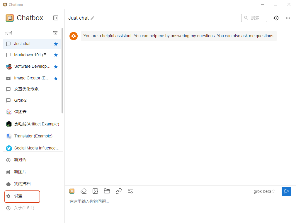296x223 pixels.
Task: Click the 贪吃蛇 snake game avatar icon
Action: (x=9, y=124)
